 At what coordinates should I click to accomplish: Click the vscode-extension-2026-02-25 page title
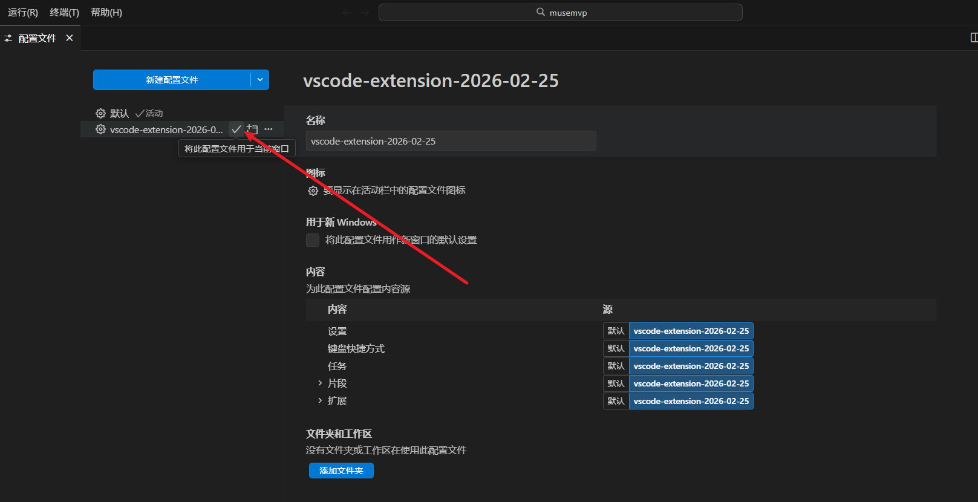point(431,80)
